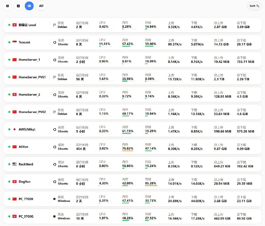Click AliYun's orange memory usage bar

pos(128,151)
